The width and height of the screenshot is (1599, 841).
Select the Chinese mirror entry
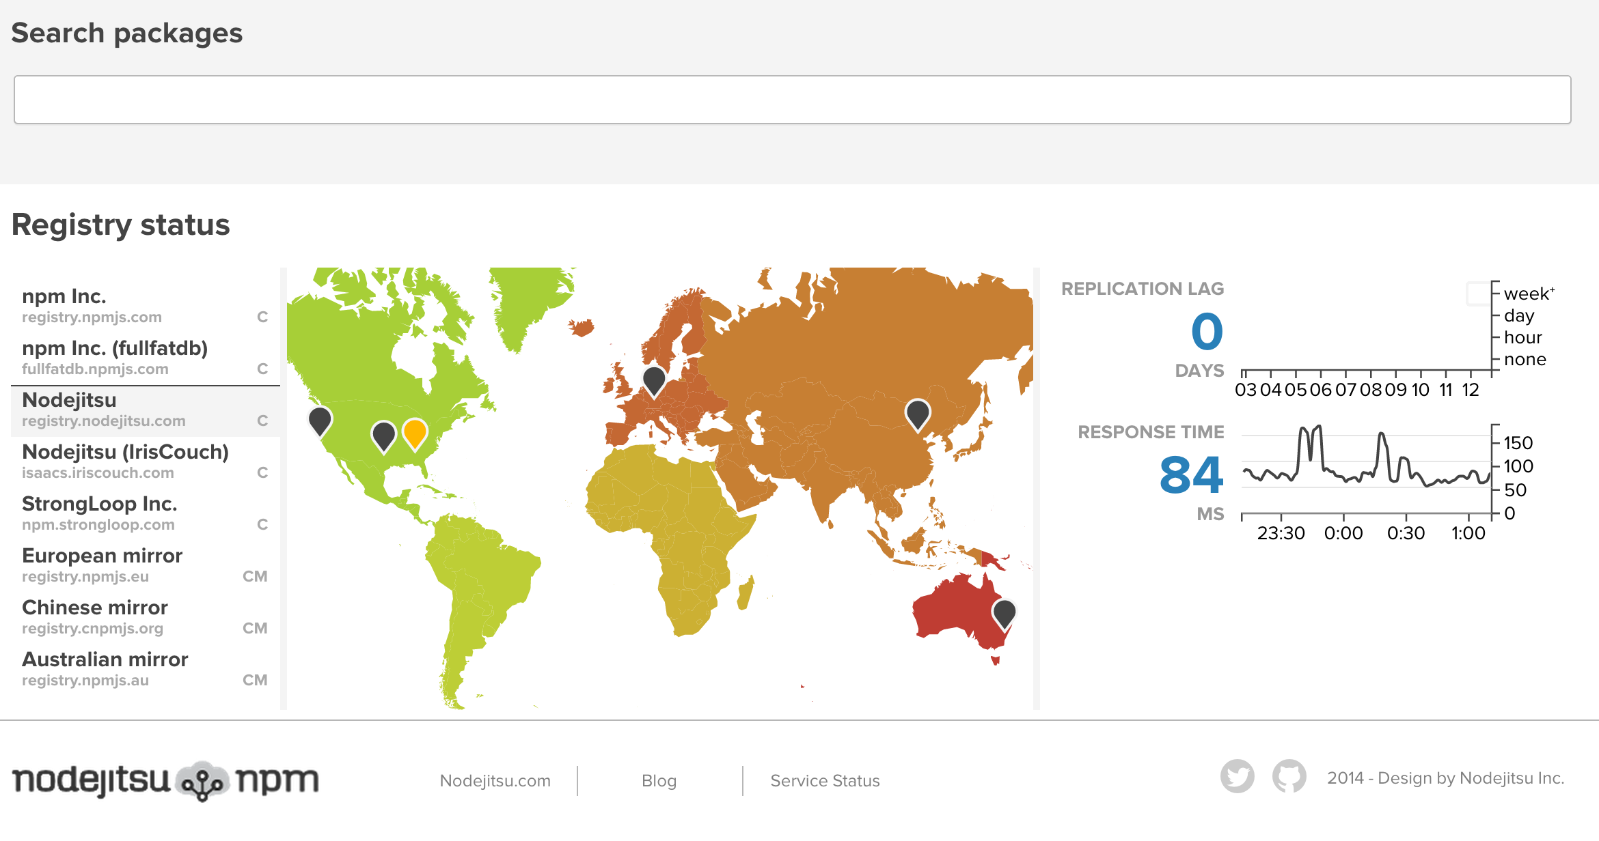click(x=146, y=618)
